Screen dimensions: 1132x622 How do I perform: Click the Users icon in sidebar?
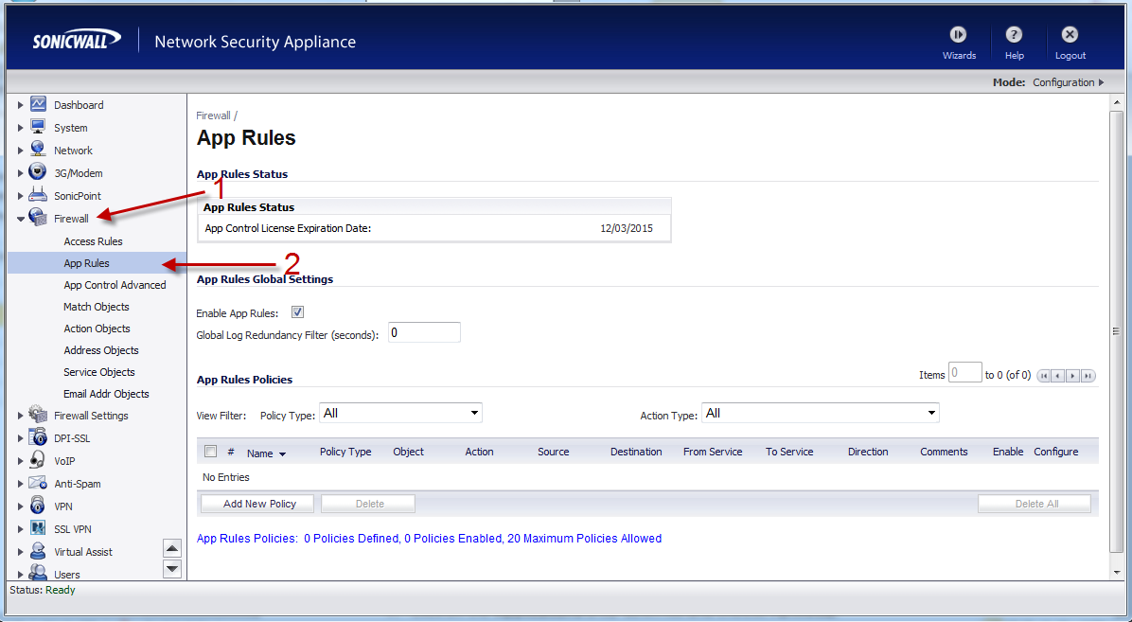pos(38,574)
